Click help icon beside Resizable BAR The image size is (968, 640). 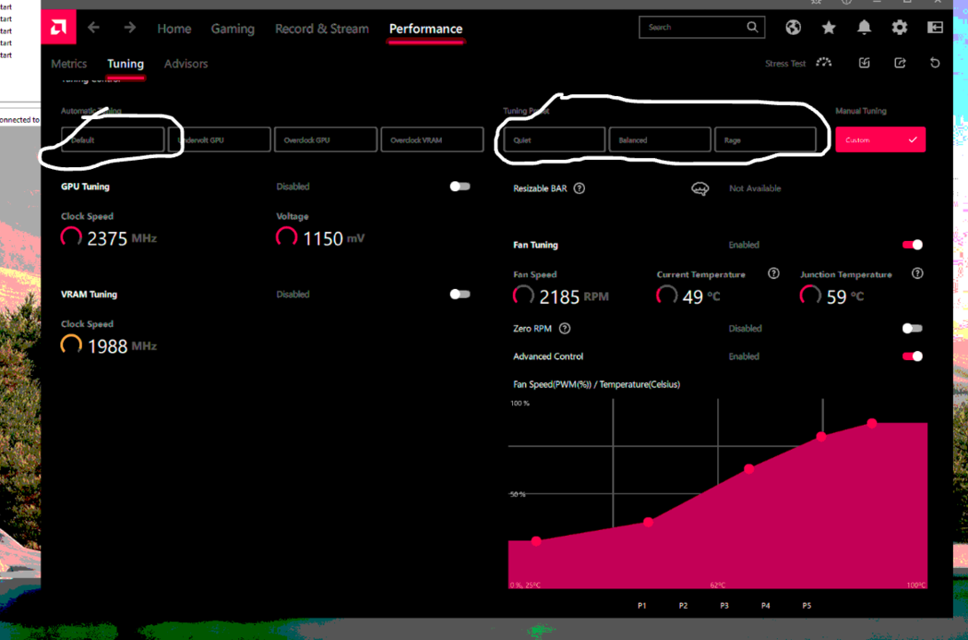coord(580,188)
